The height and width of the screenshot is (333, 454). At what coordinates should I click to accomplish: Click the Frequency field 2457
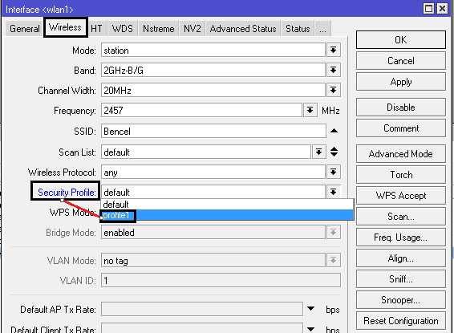pyautogui.click(x=201, y=110)
